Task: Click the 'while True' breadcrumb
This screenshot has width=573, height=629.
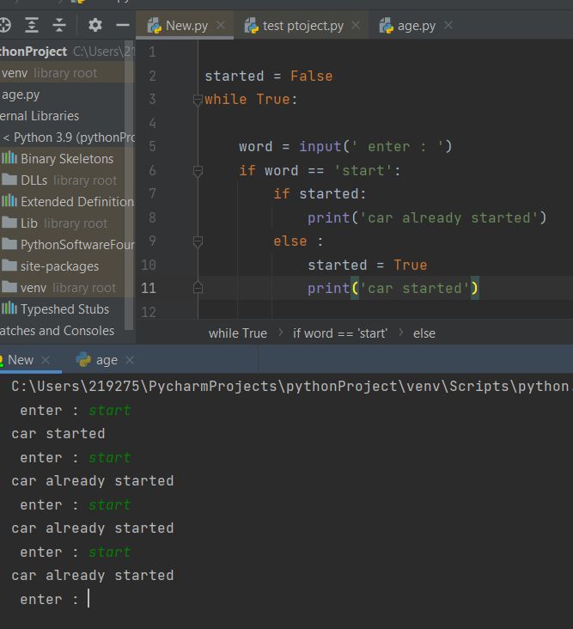Action: (238, 333)
